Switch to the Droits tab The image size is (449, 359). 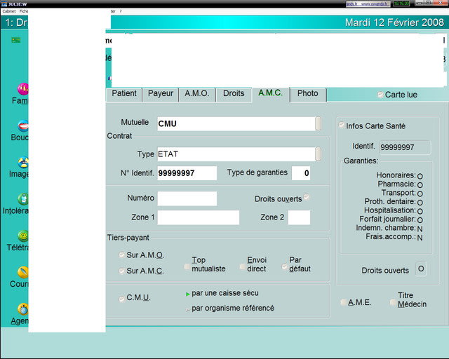234,93
